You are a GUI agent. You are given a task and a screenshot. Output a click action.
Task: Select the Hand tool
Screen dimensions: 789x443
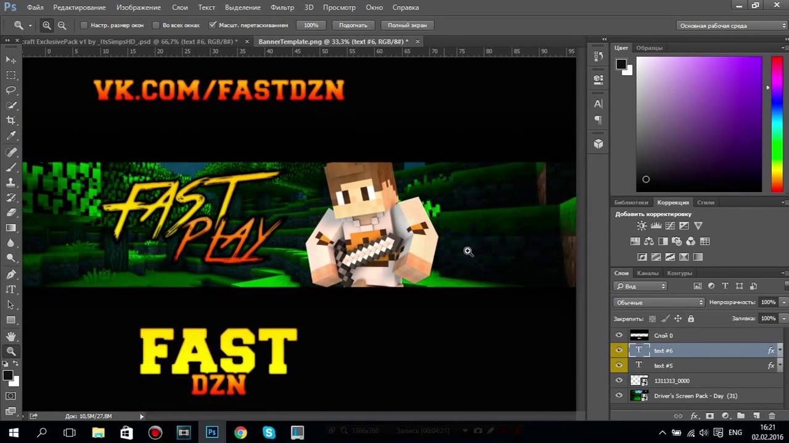(x=11, y=337)
